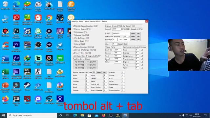Toggle the Unique checkbox for Brakes
The height and width of the screenshot is (118, 210).
(142, 53)
